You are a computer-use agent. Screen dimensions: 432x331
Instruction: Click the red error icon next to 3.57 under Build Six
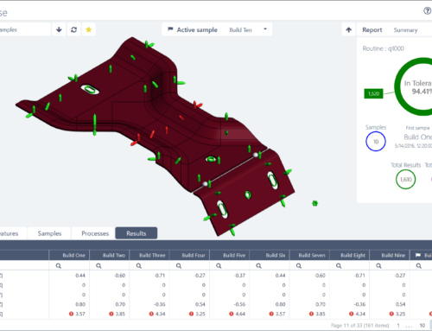pos(271,314)
